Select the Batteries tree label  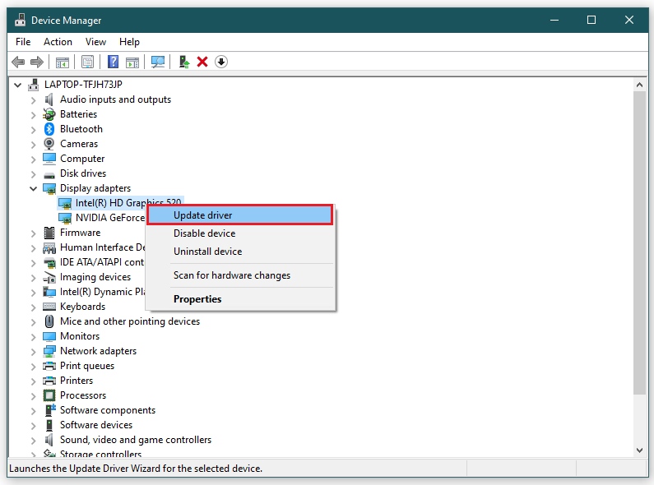[78, 114]
